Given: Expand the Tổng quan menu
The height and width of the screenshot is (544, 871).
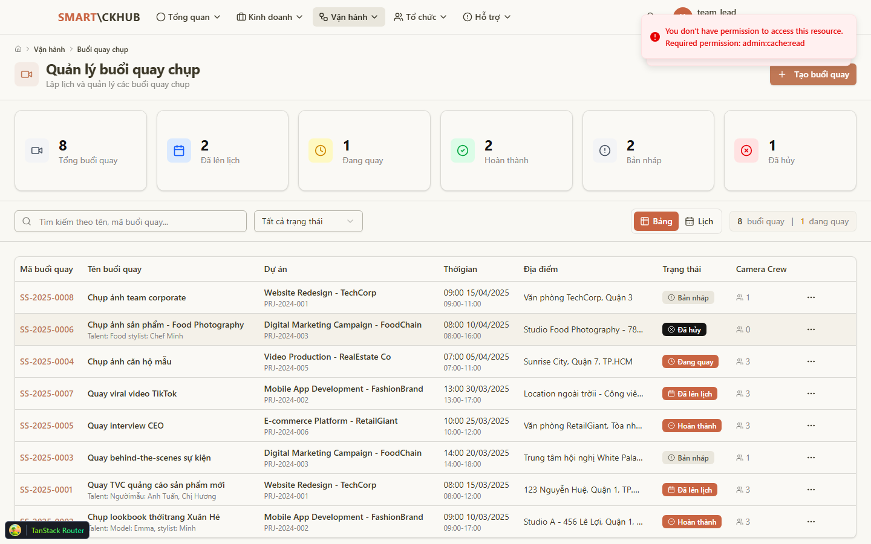Looking at the screenshot, I should (188, 17).
